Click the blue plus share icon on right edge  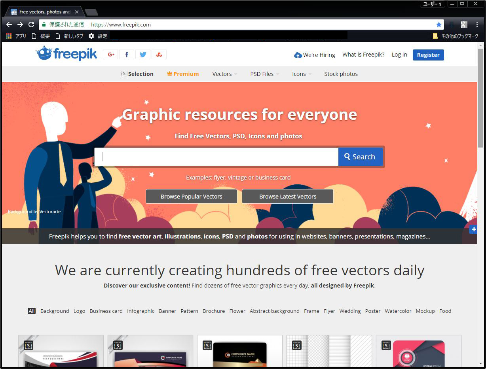coord(473,229)
